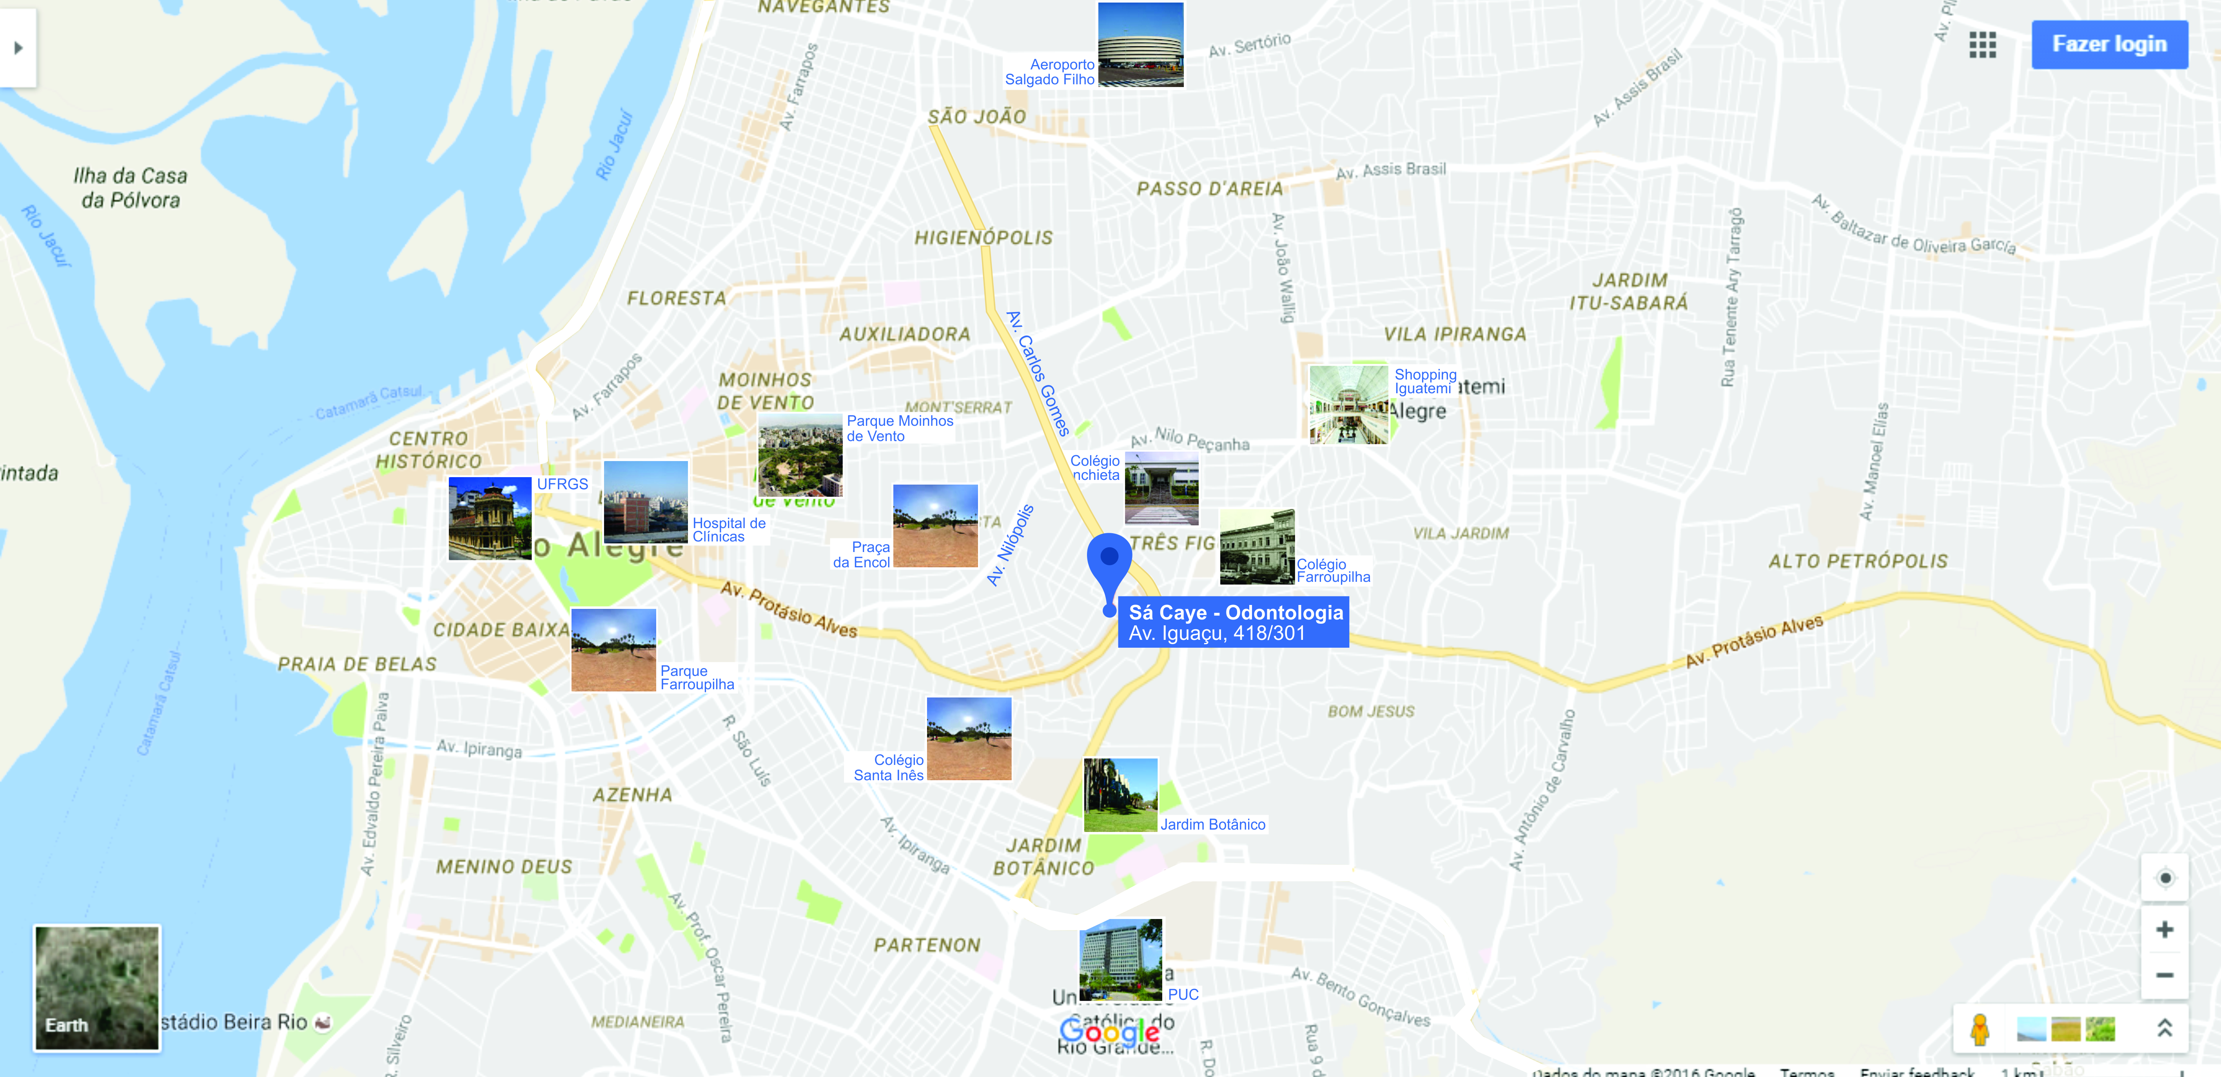This screenshot has width=2221, height=1077.
Task: Click the Estádio Beira Rio stadium icon
Action: pyautogui.click(x=323, y=1023)
